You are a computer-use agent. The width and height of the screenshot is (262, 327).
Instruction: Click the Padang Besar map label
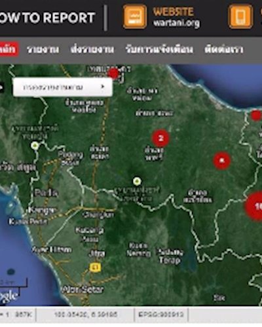click(70, 158)
